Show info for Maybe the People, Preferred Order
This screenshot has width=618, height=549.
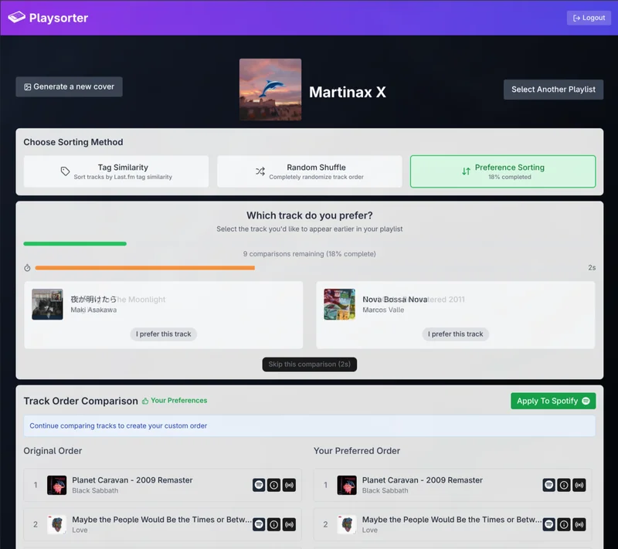pos(564,524)
